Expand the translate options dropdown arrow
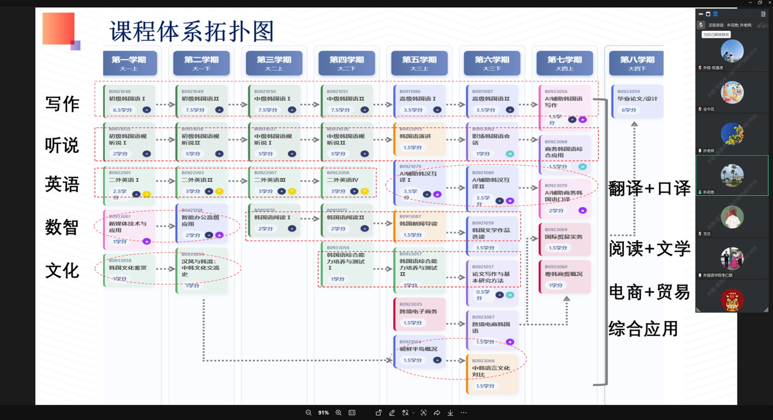 pyautogui.click(x=413, y=413)
